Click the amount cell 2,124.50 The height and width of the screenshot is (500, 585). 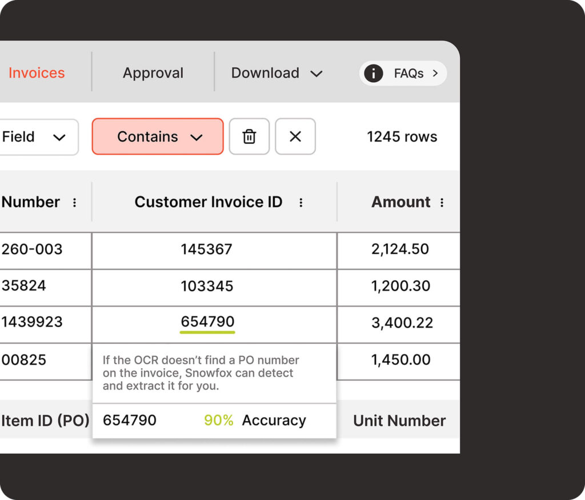[x=400, y=249]
